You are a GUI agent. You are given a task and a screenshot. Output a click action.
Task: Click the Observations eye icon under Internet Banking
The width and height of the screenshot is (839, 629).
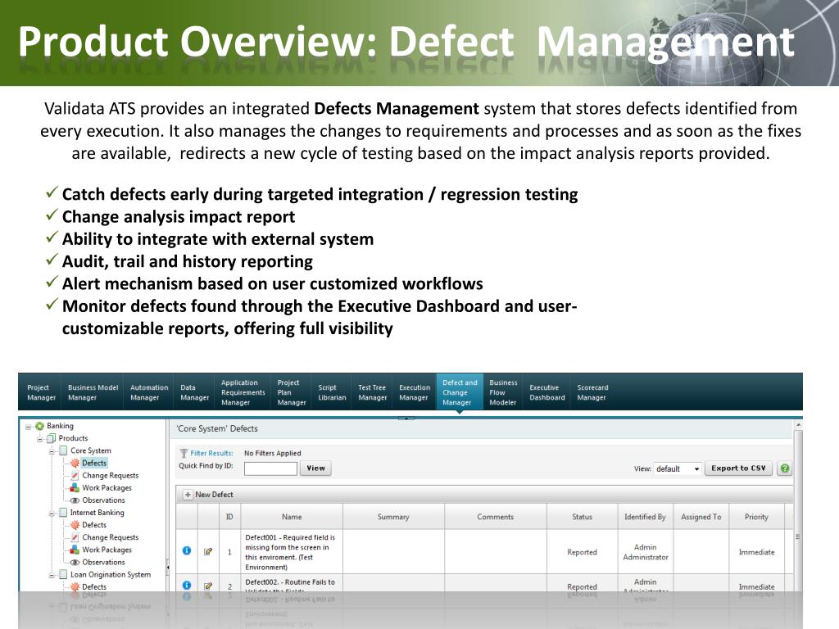tap(75, 562)
